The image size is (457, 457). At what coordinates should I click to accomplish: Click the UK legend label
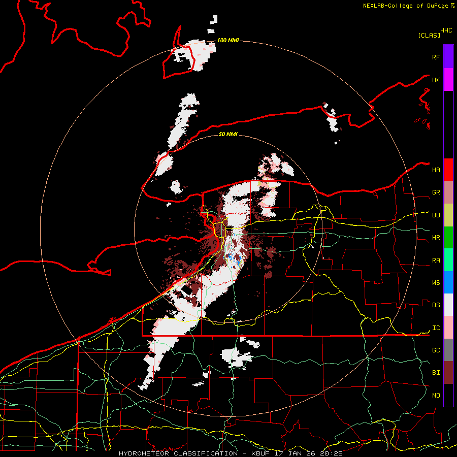tap(436, 80)
